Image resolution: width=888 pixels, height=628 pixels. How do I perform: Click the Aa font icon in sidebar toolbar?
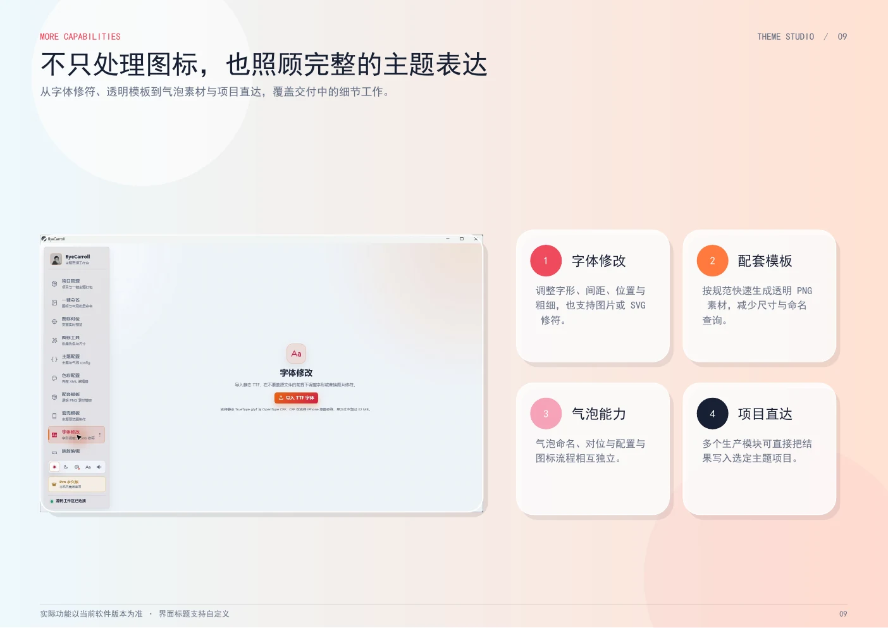88,467
